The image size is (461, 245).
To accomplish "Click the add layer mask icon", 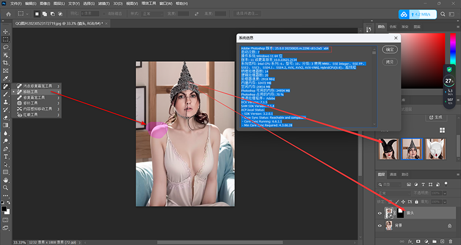I will pos(418,242).
